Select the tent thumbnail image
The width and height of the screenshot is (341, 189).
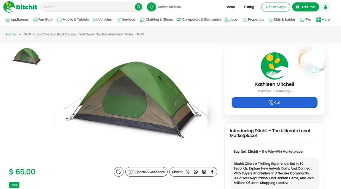pyautogui.click(x=27, y=57)
